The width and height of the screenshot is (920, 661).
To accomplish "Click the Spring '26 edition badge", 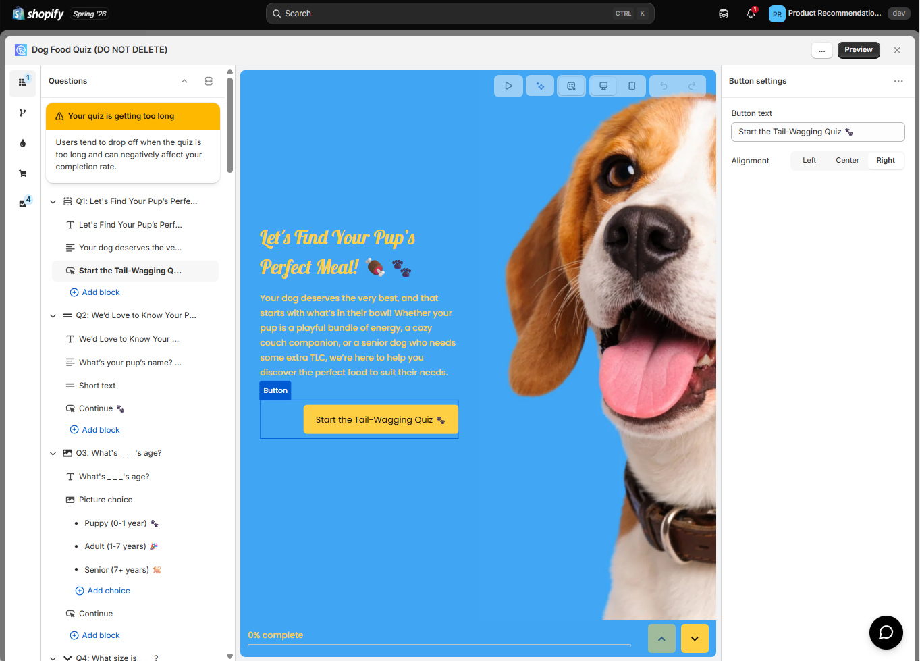I will click(x=90, y=14).
